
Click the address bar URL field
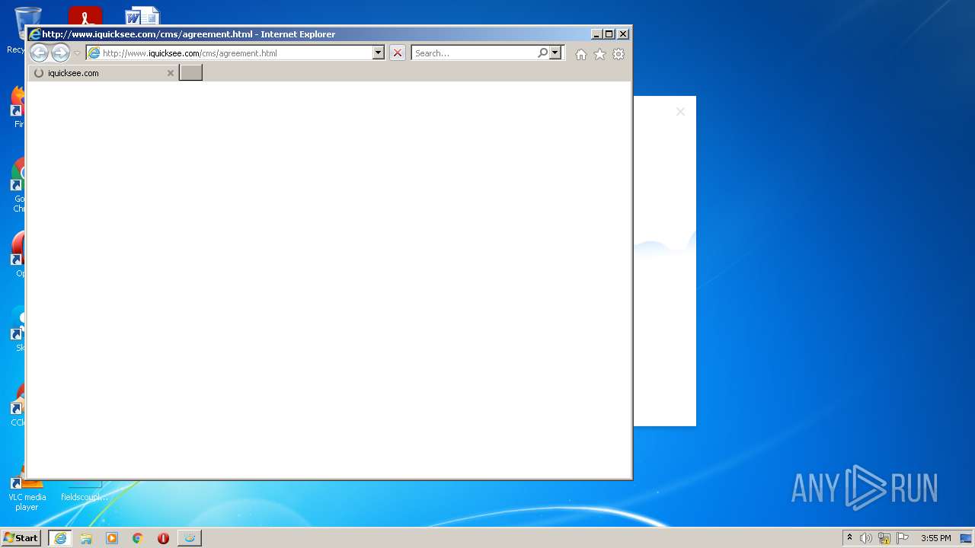236,53
